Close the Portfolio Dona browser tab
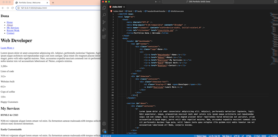The width and height of the screenshot is (278, 137). [47, 3]
